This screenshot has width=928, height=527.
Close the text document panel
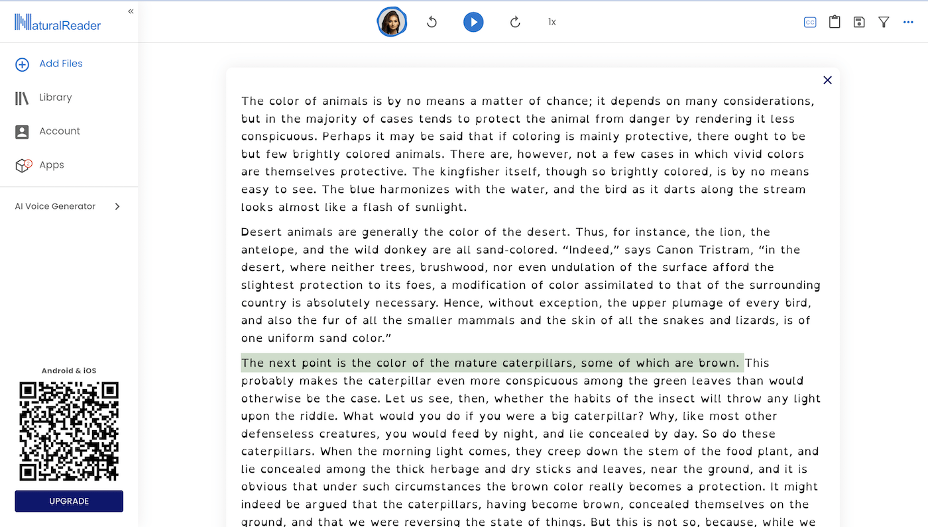827,80
